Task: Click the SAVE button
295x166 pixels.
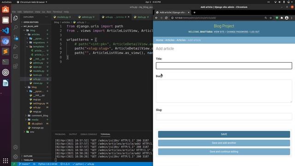Action: coord(224,134)
